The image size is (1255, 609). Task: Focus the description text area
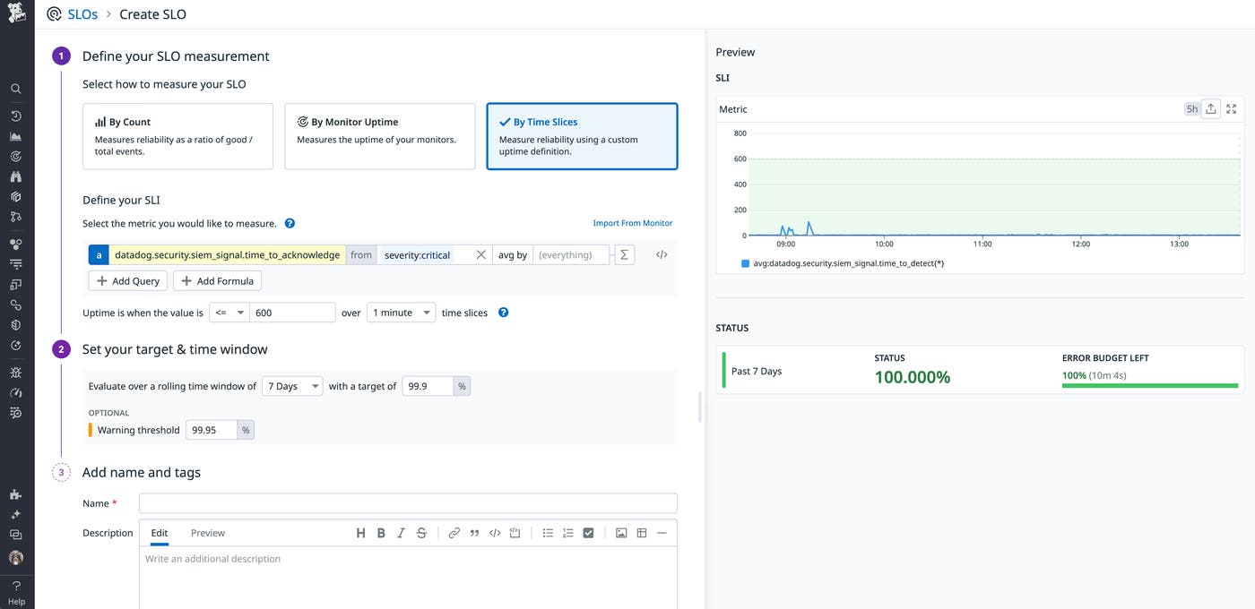[x=408, y=578]
